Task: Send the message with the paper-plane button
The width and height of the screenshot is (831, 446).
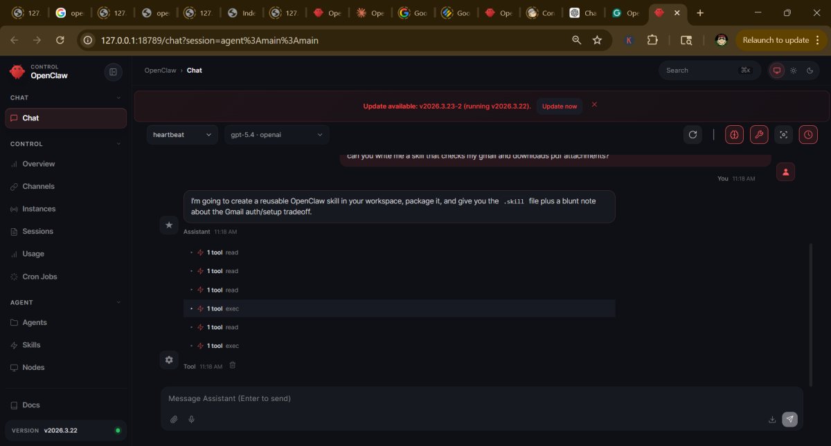Action: coord(789,419)
